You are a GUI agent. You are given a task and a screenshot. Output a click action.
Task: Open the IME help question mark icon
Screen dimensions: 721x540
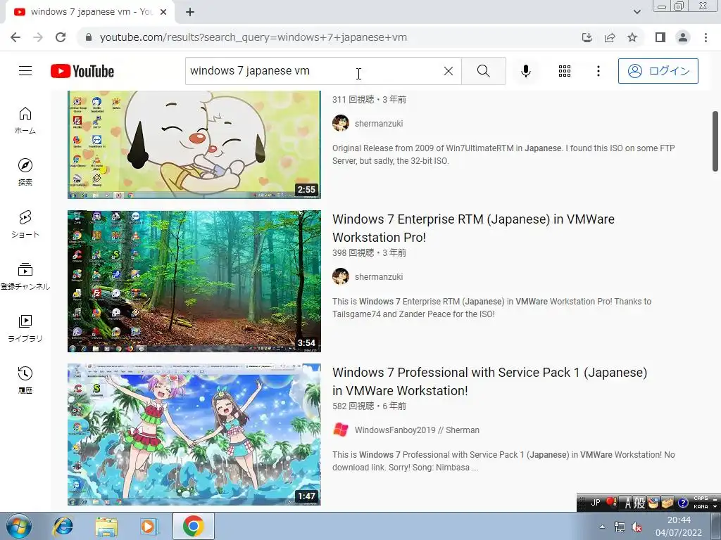[683, 503]
